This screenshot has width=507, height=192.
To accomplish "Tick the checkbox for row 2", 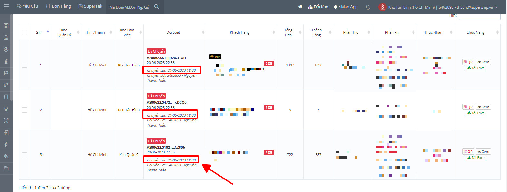I will 24,110.
